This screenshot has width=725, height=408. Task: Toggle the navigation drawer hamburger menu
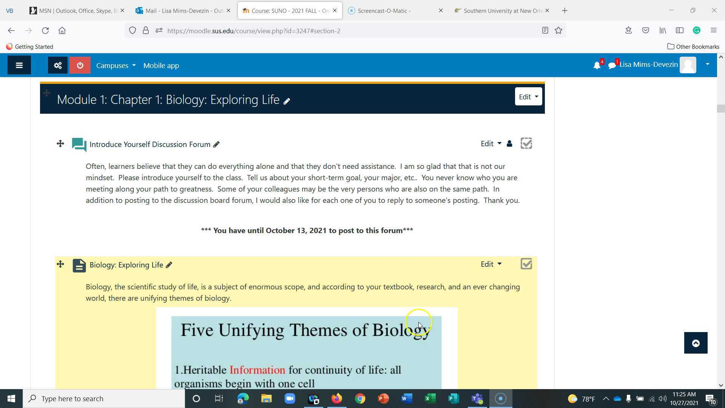(x=19, y=65)
